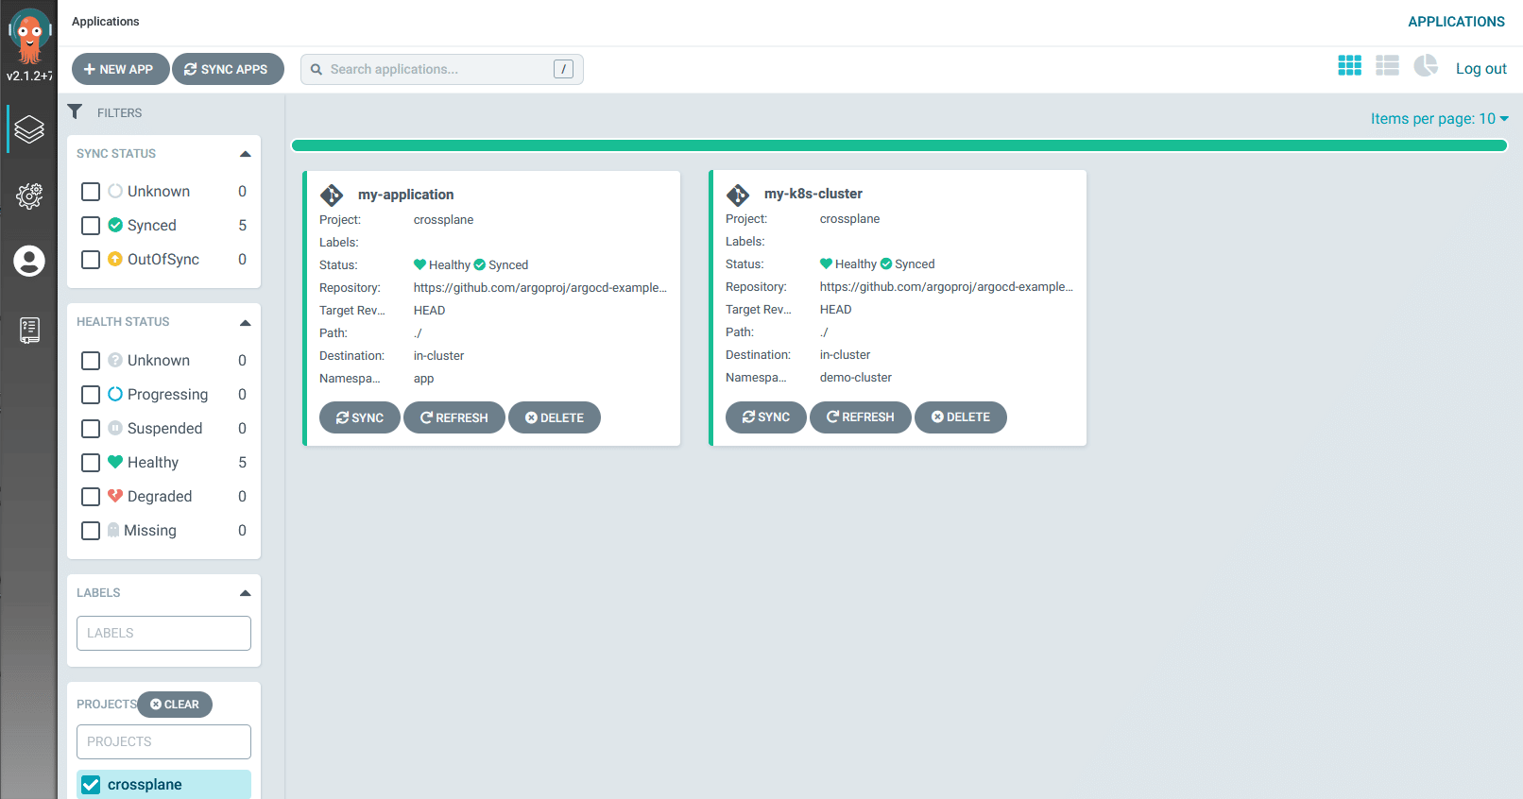Click the slash shortcut key hint

(x=563, y=69)
